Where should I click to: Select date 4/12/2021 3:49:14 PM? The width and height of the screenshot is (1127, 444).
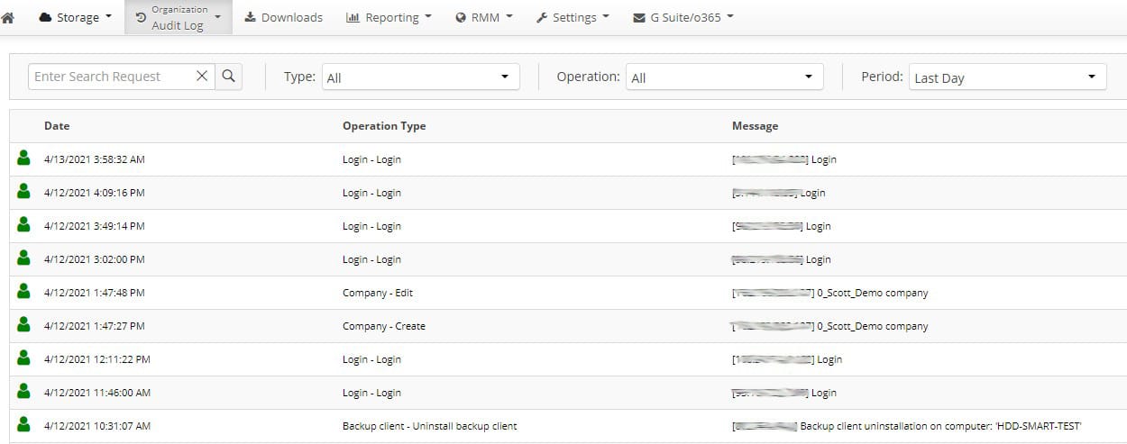[x=95, y=226]
